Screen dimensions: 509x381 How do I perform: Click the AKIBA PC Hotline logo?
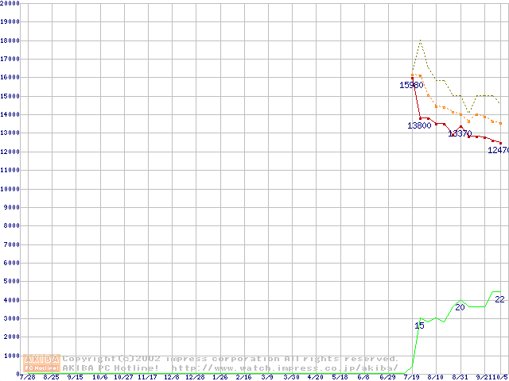point(41,364)
